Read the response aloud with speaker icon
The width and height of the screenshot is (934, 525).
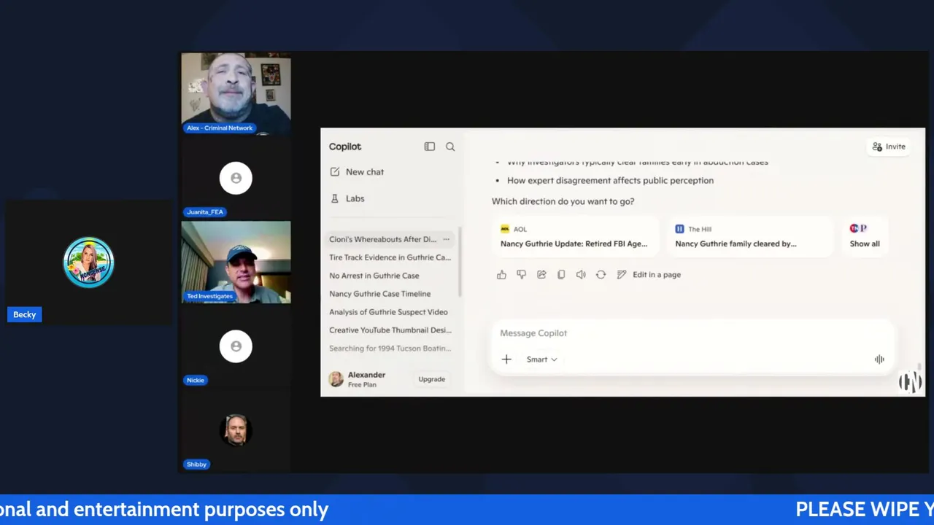pyautogui.click(x=581, y=275)
